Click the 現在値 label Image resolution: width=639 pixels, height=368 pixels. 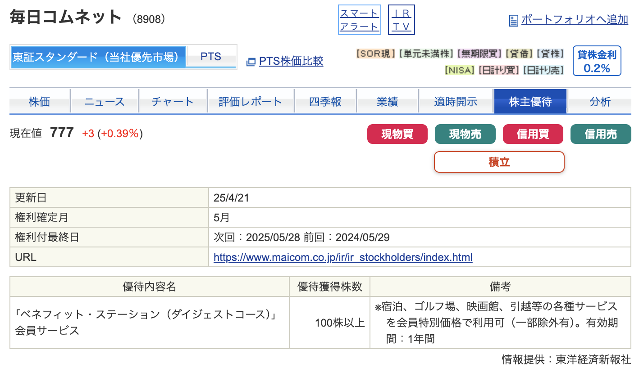(26, 134)
